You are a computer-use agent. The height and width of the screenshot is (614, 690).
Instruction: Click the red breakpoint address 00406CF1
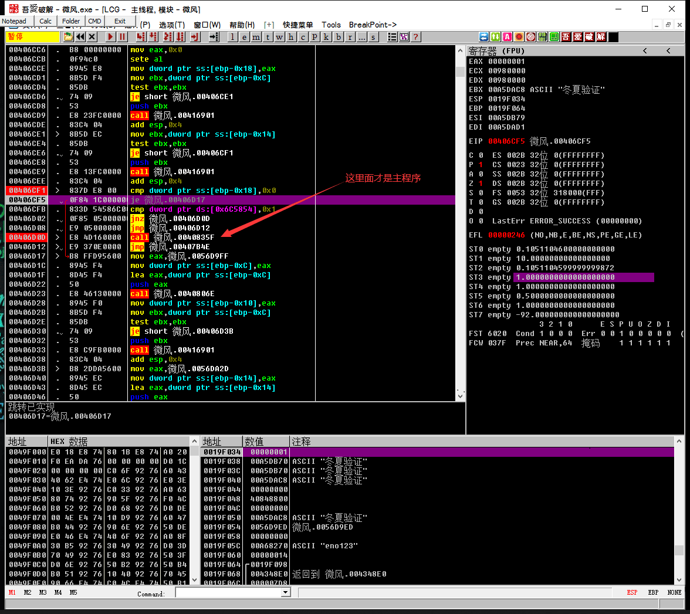point(27,191)
